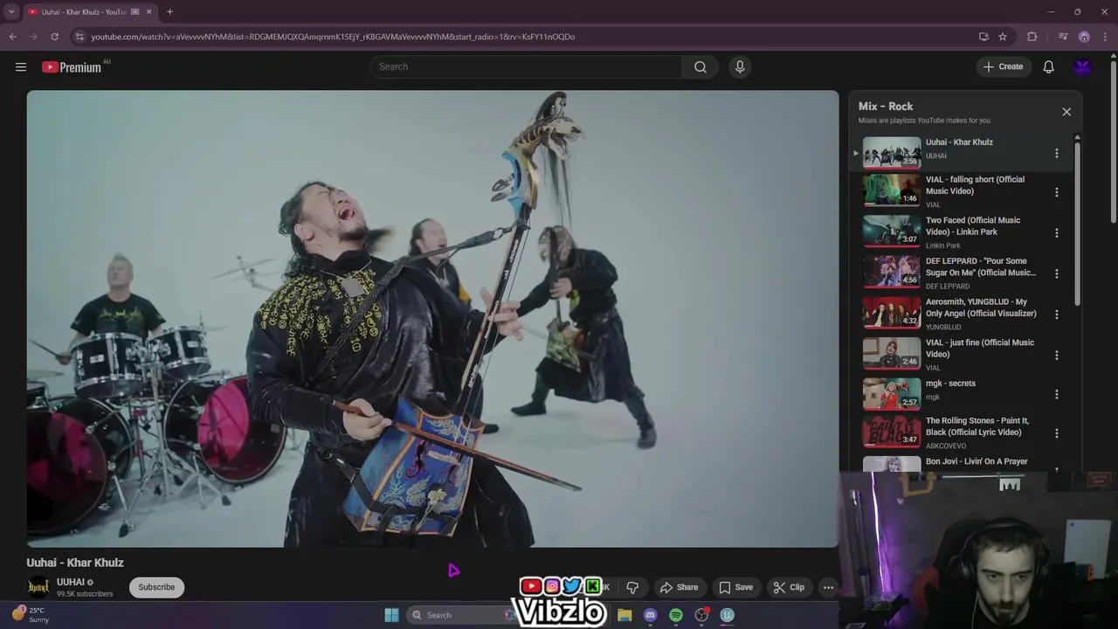Open options menu for VIAL - falling short
This screenshot has height=629, width=1118.
[x=1056, y=192]
